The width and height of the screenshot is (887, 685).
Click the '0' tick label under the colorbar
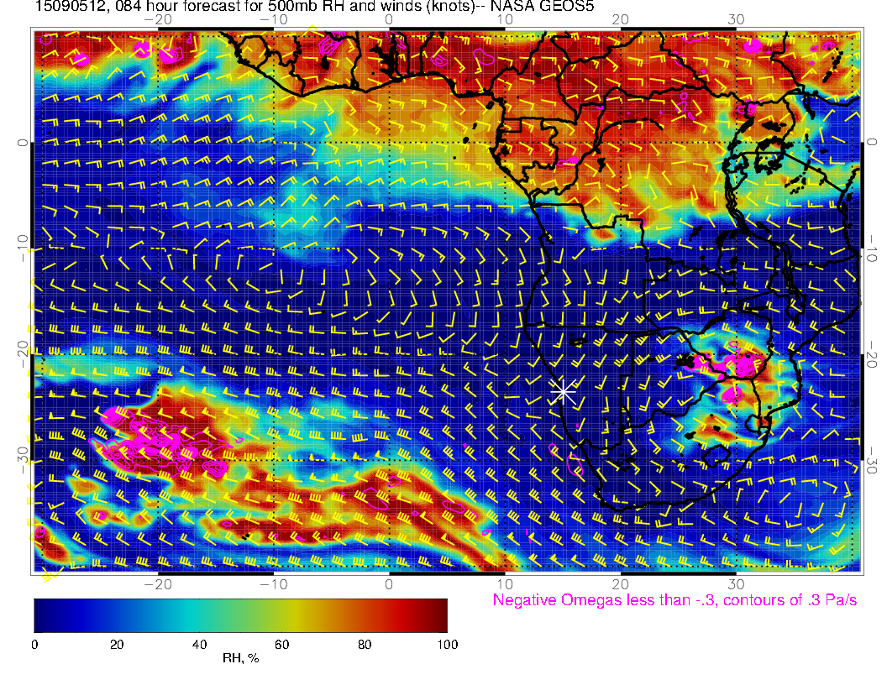34,645
